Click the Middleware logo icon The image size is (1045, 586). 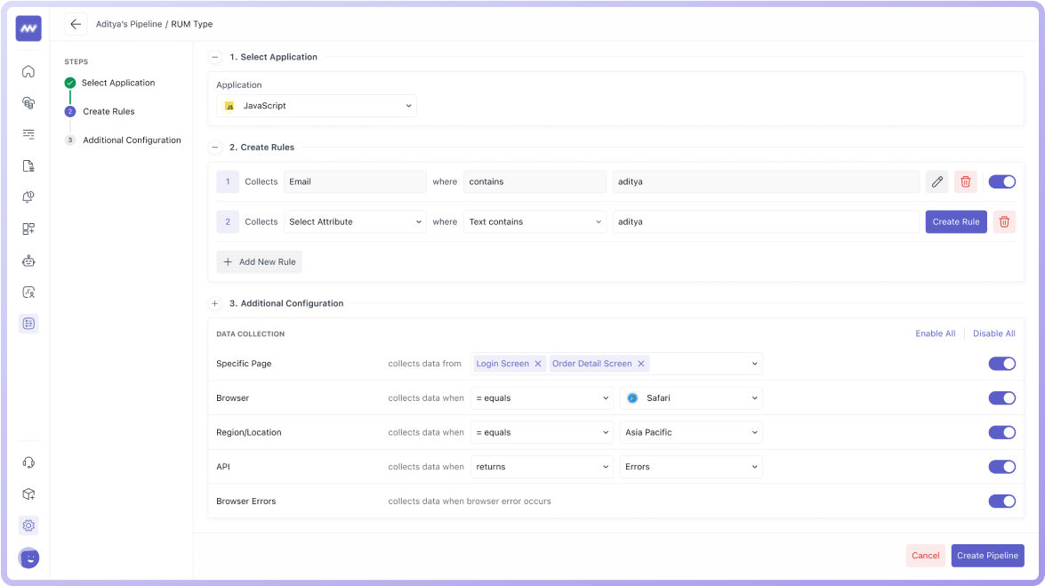tap(28, 28)
